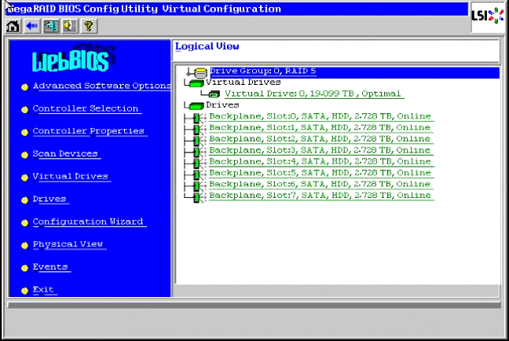The height and width of the screenshot is (341, 509).
Task: Click the Home toolbar icon
Action: pos(13,26)
